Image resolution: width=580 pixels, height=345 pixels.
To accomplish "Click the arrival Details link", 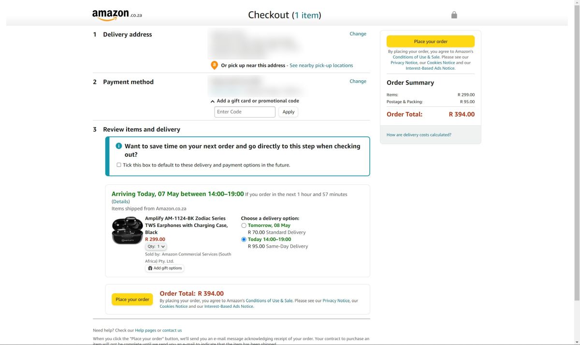I will (121, 202).
